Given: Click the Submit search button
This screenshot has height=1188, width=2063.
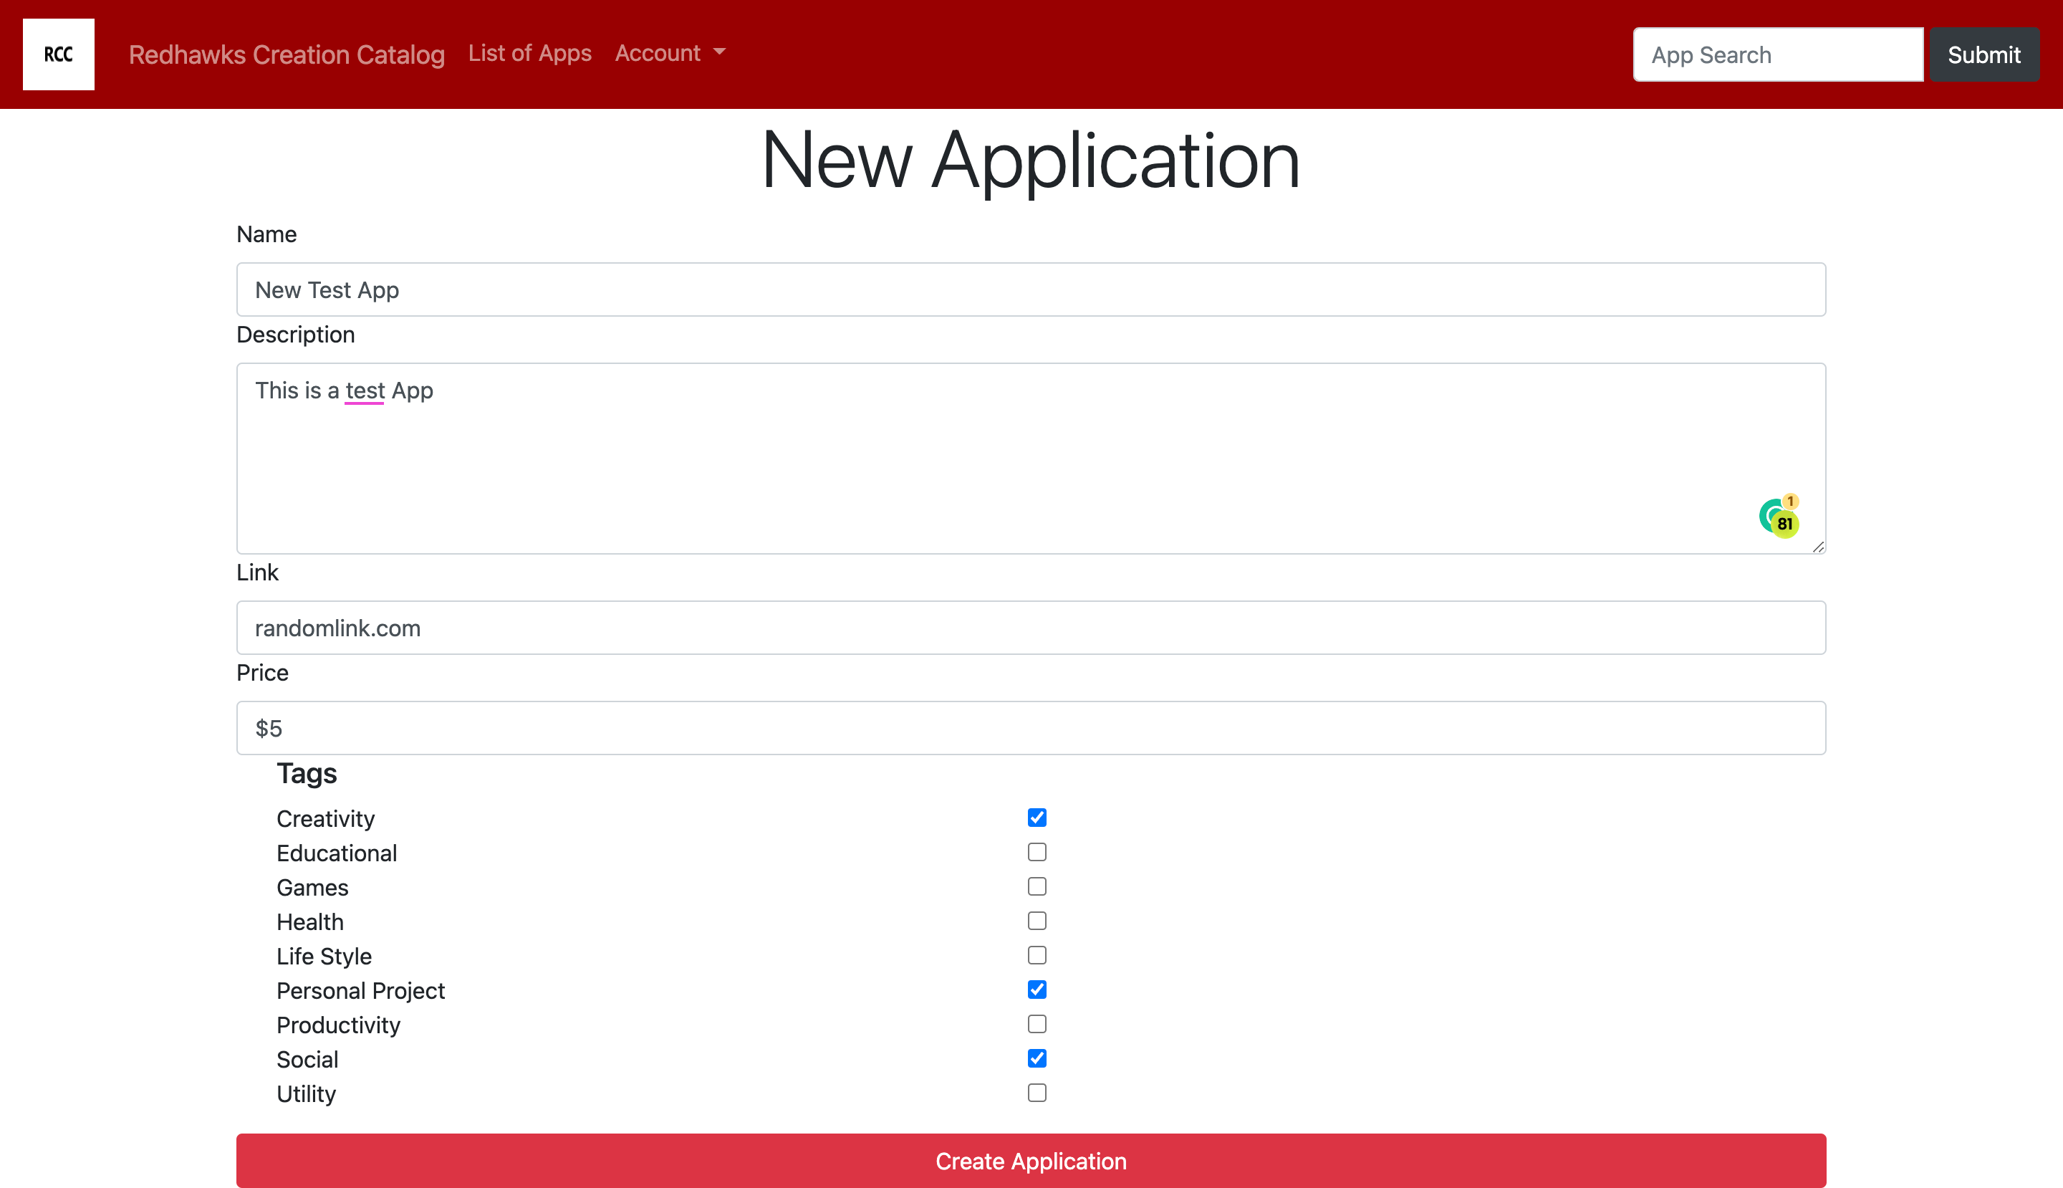Looking at the screenshot, I should 1983,54.
